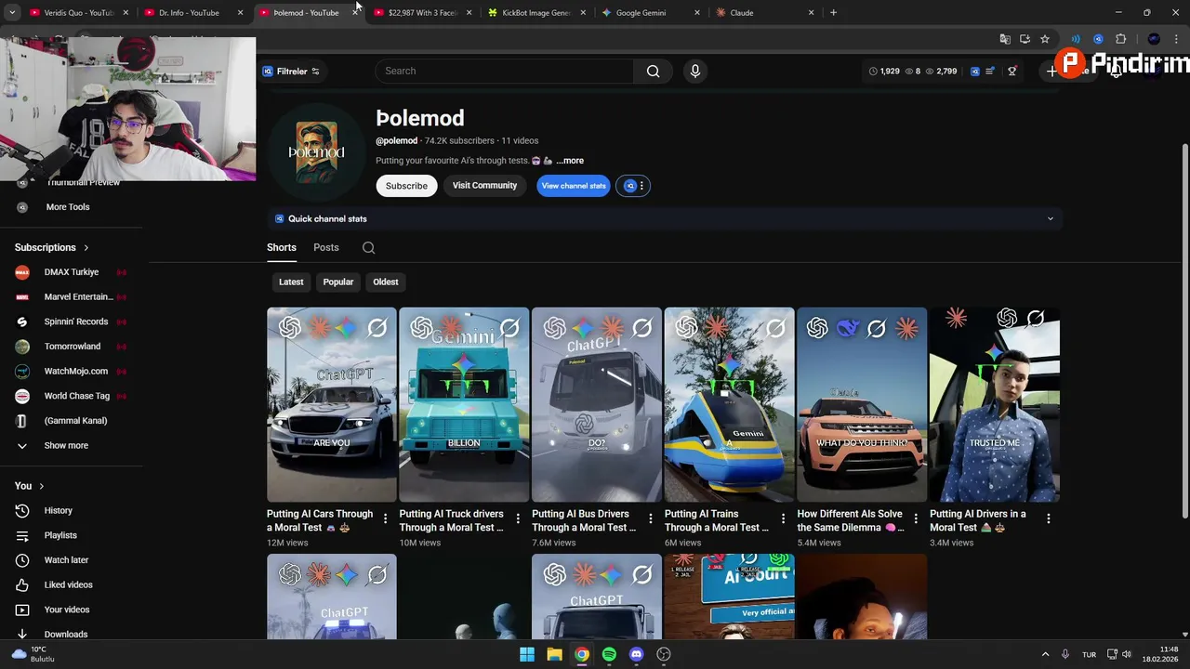Open Chrome extensions puzzle icon
This screenshot has height=669, width=1190.
tap(1120, 39)
